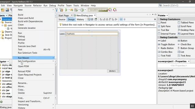This screenshot has width=195, height=109.
Task: Click the Scroll Pane palette icon
Action: tap(179, 26)
